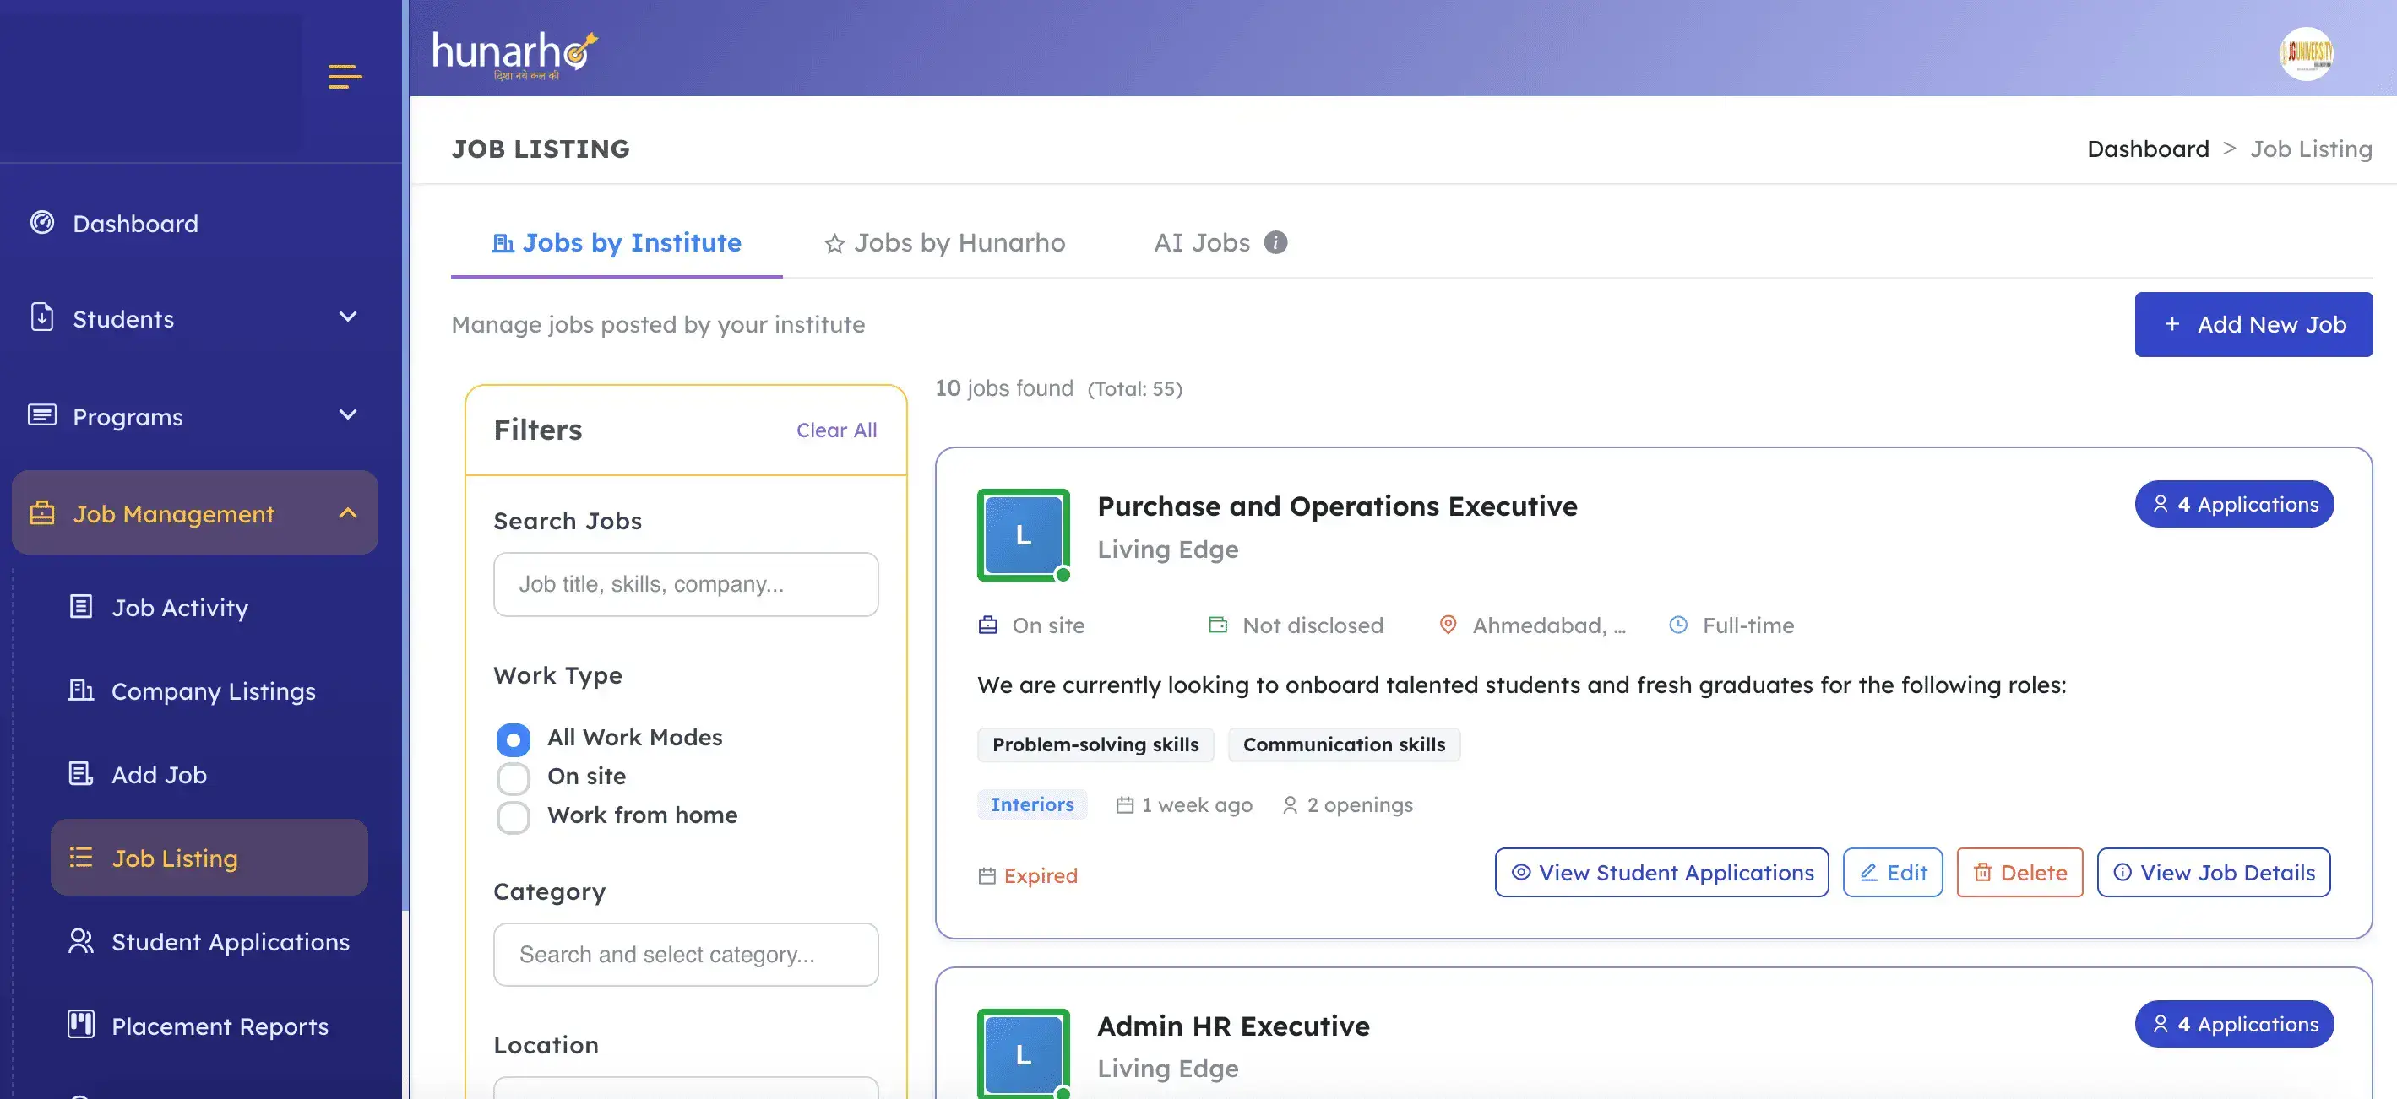Open the Category search dropdown
The image size is (2397, 1099).
[686, 954]
